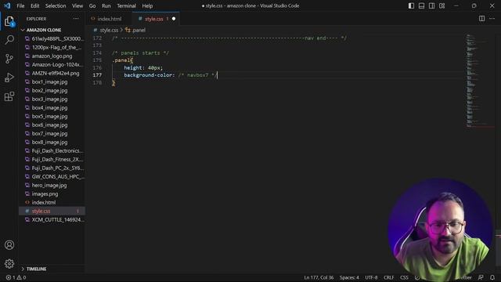
Task: Click UTF-8 encoding selector
Action: (x=371, y=277)
